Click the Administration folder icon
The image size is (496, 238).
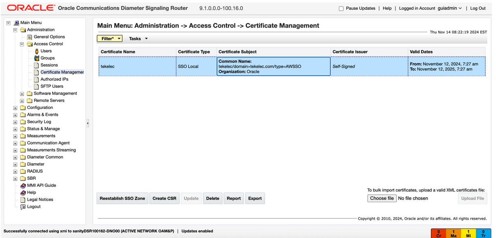[23, 30]
